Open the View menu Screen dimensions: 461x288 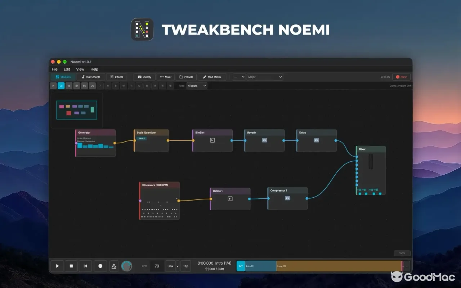(x=80, y=69)
